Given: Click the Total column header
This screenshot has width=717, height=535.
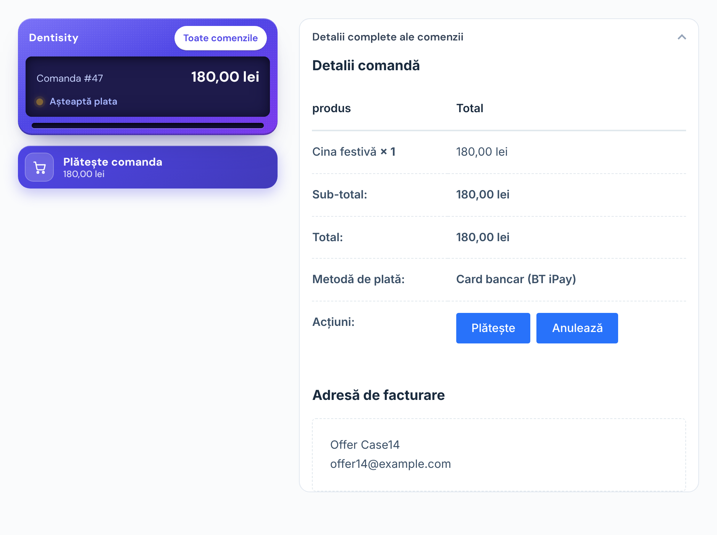Looking at the screenshot, I should [x=470, y=108].
